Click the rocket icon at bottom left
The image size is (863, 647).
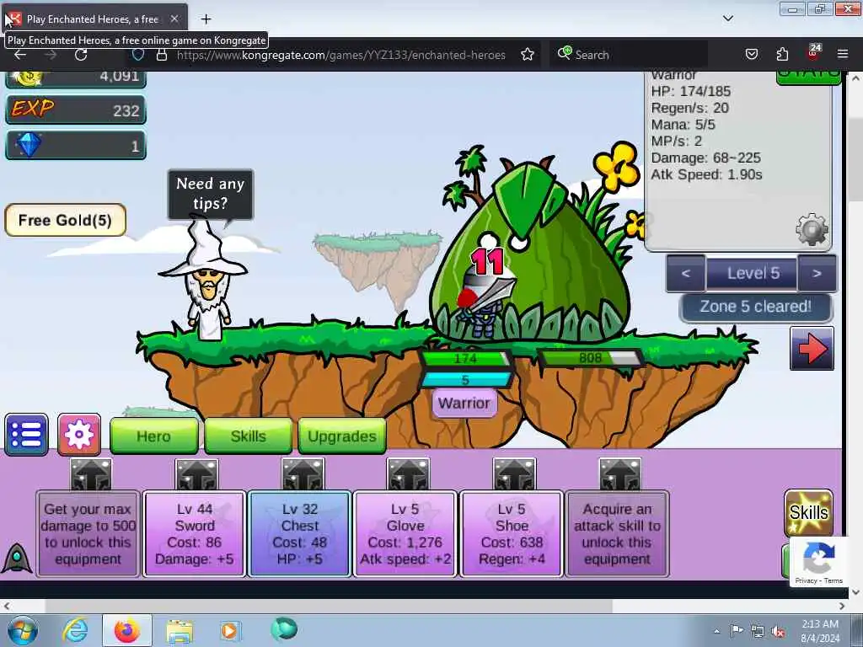click(17, 558)
